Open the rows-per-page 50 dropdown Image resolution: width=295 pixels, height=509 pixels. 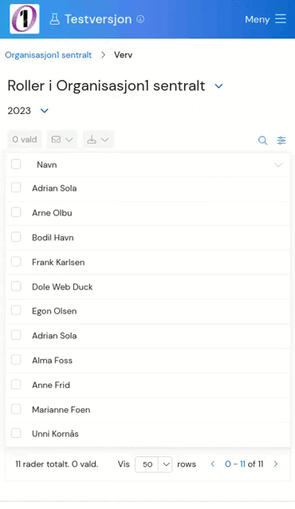[x=154, y=464]
